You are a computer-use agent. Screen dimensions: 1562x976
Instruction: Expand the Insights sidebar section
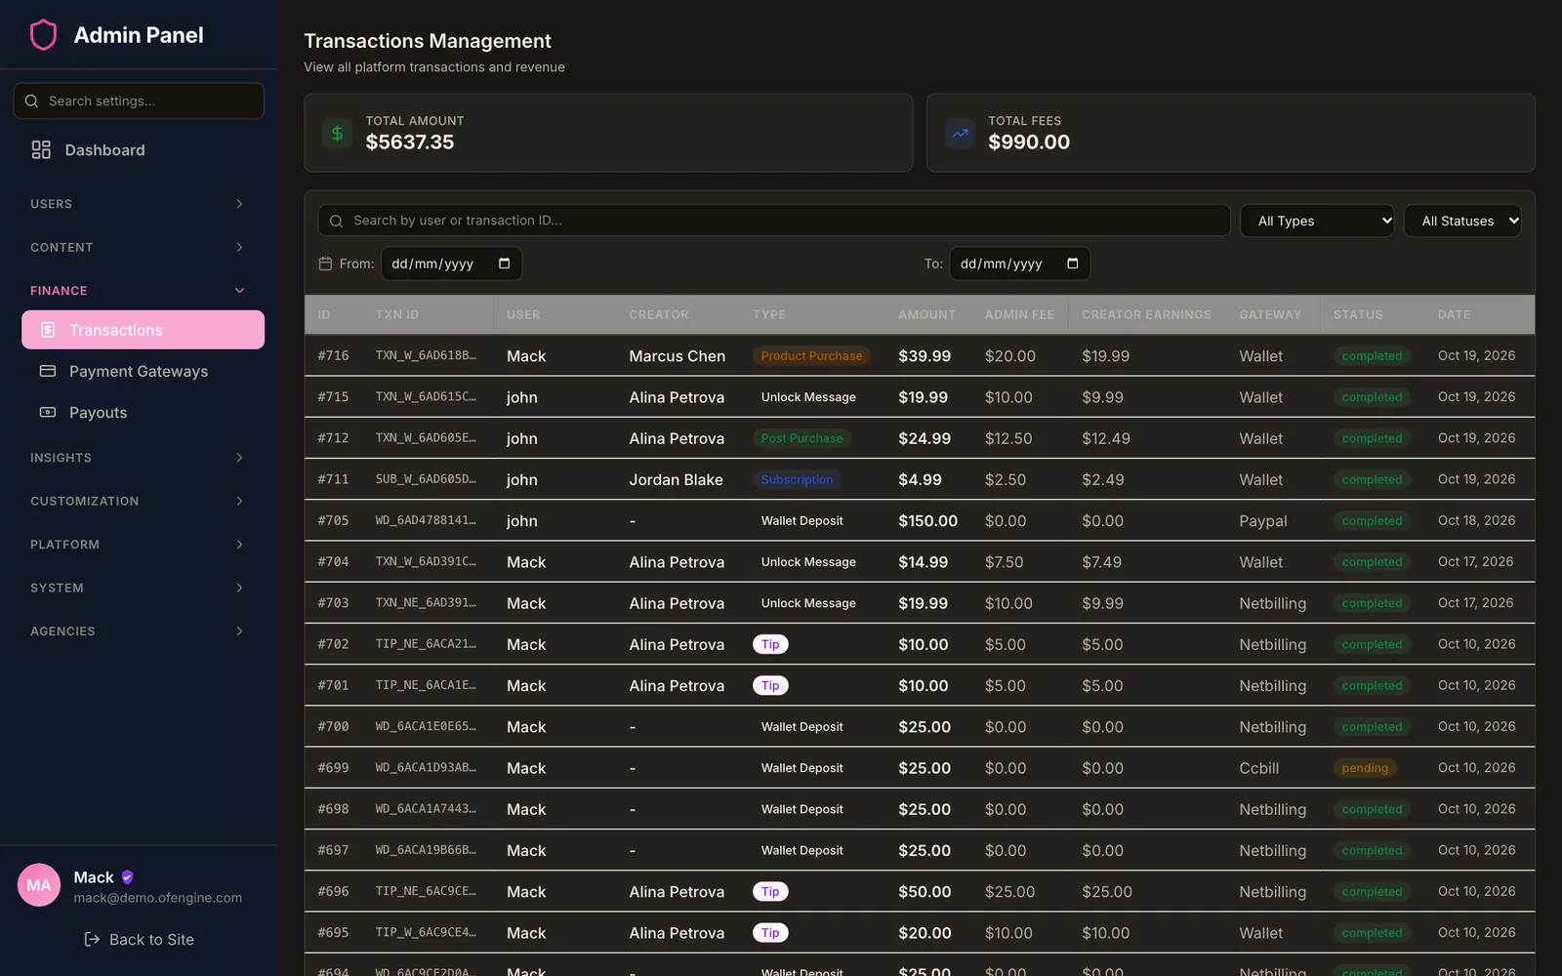click(x=139, y=458)
